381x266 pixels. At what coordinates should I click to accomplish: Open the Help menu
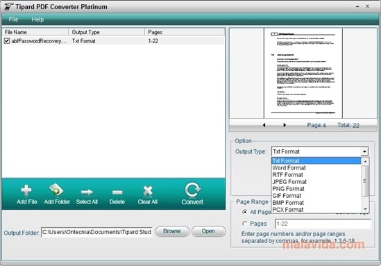point(37,19)
